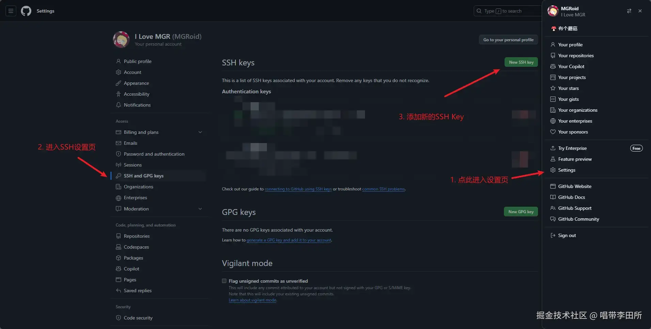Open connecting to GitHub using SSH keys guide
This screenshot has height=329, width=651.
pyautogui.click(x=298, y=189)
